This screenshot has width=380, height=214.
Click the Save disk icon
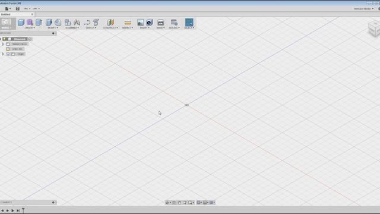click(18, 9)
